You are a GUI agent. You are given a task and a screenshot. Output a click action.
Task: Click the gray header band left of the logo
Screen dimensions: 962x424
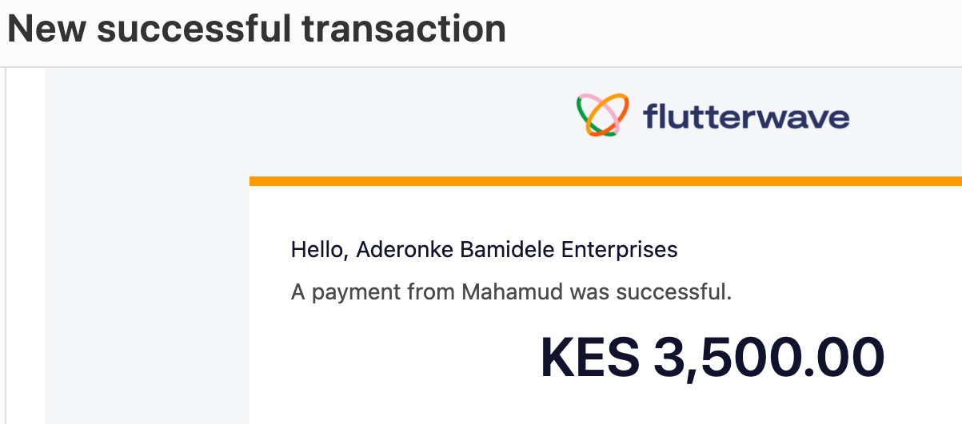coord(320,120)
